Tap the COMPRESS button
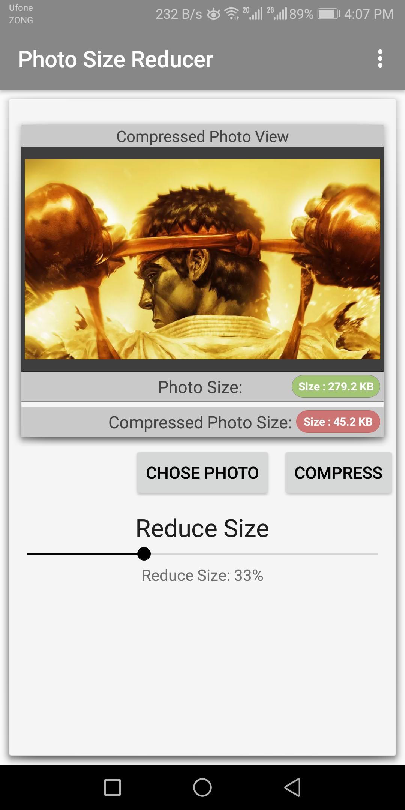Screen dimensions: 405x810 point(338,472)
